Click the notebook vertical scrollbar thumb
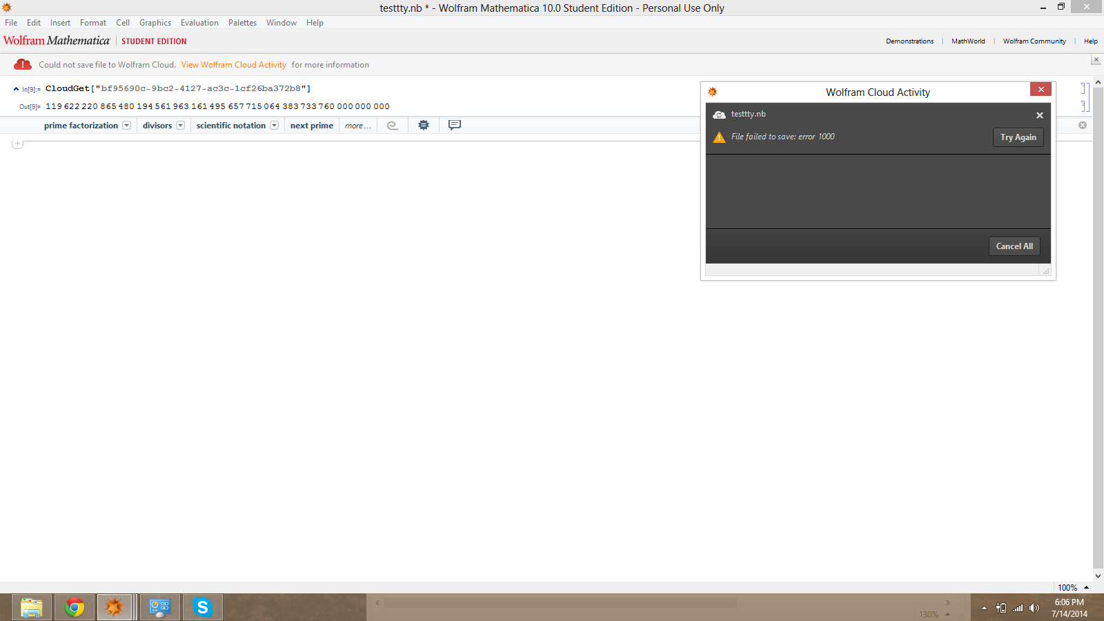1104x621 pixels. pyautogui.click(x=1098, y=328)
